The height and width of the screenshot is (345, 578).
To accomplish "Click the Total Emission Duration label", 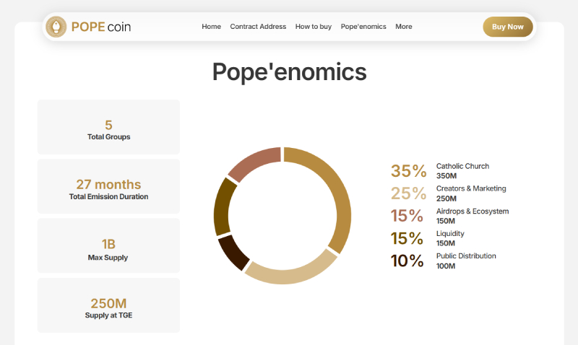I will [x=109, y=196].
